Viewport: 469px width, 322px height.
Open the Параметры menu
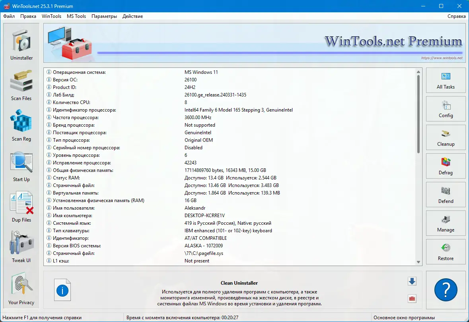click(x=104, y=16)
